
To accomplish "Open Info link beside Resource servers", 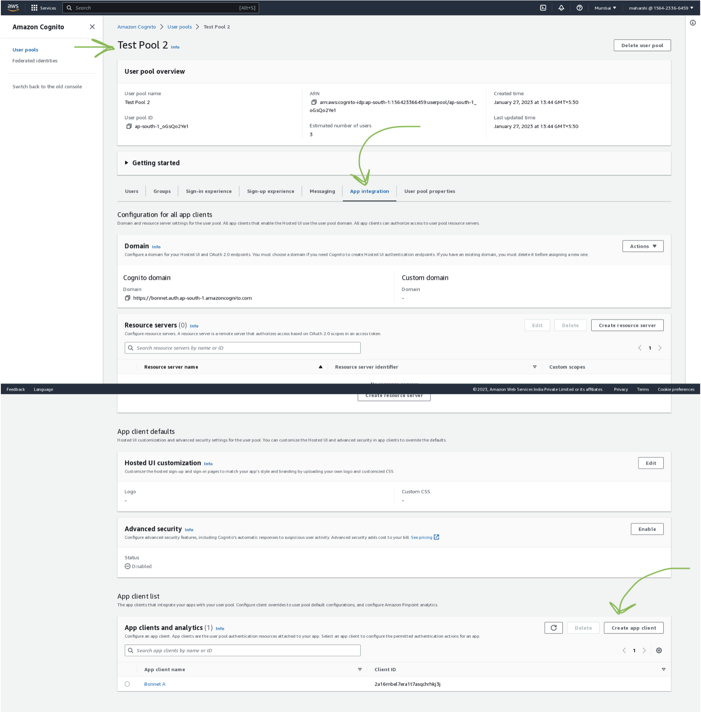I will point(194,326).
